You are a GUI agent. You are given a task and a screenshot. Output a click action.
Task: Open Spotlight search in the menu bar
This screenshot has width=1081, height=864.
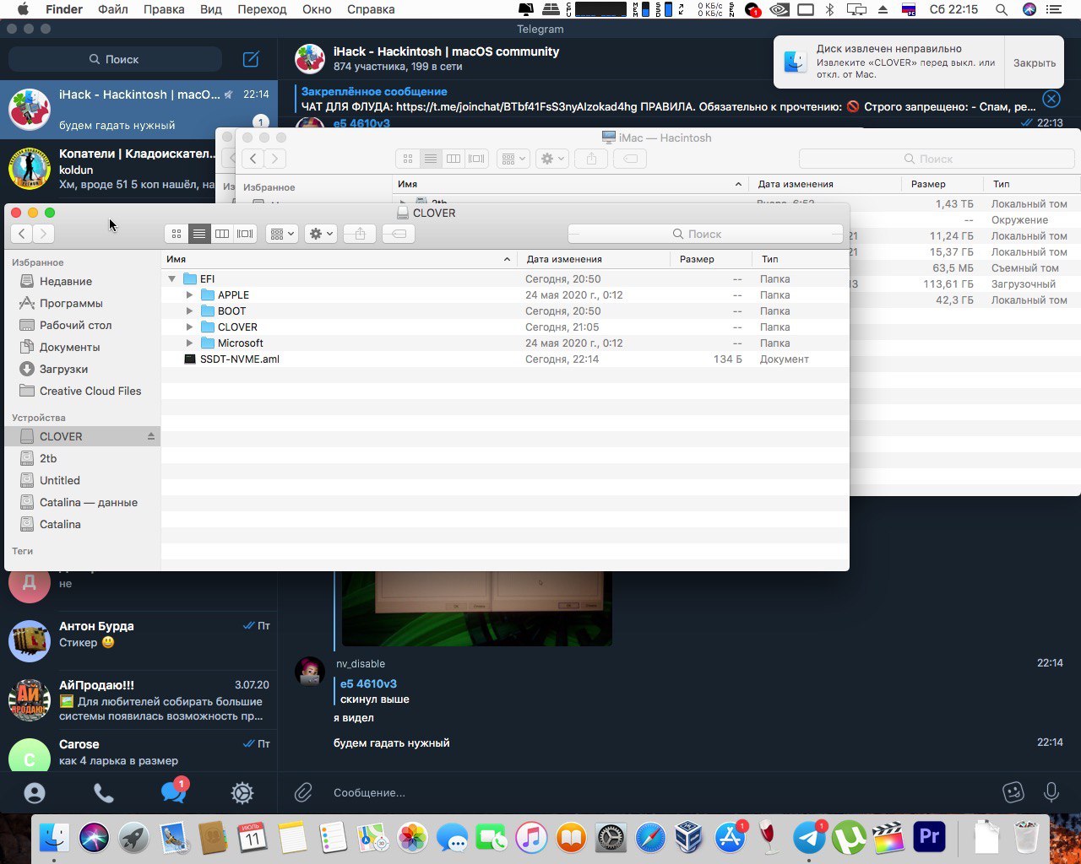[x=1001, y=9]
